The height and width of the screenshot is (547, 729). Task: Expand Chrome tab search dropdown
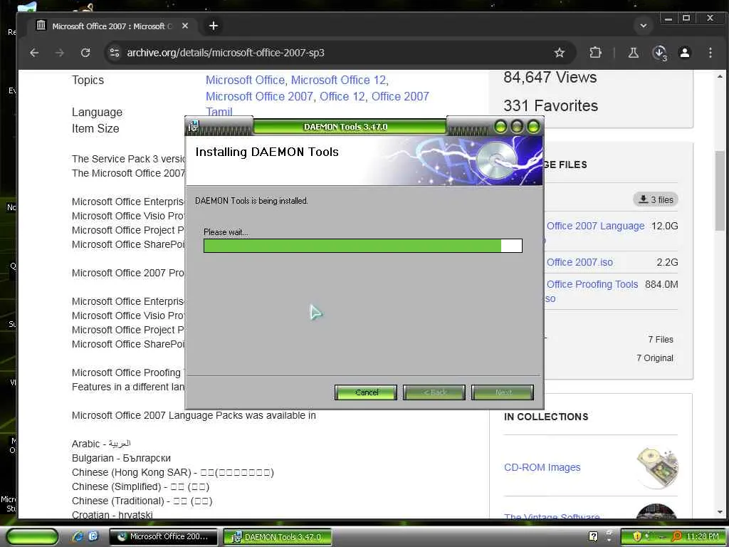(x=644, y=26)
